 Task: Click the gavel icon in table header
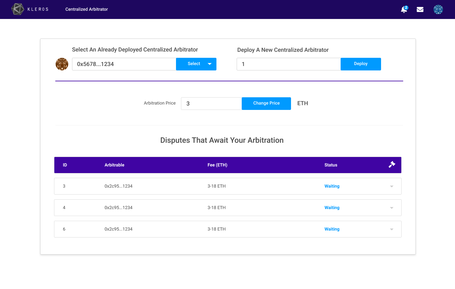coord(392,165)
